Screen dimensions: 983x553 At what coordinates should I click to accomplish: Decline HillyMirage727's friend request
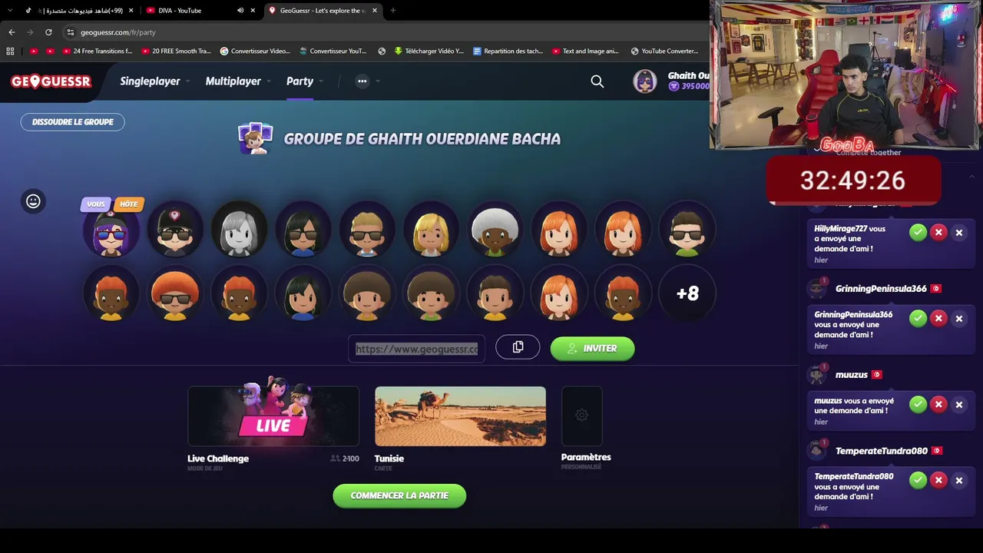click(938, 232)
